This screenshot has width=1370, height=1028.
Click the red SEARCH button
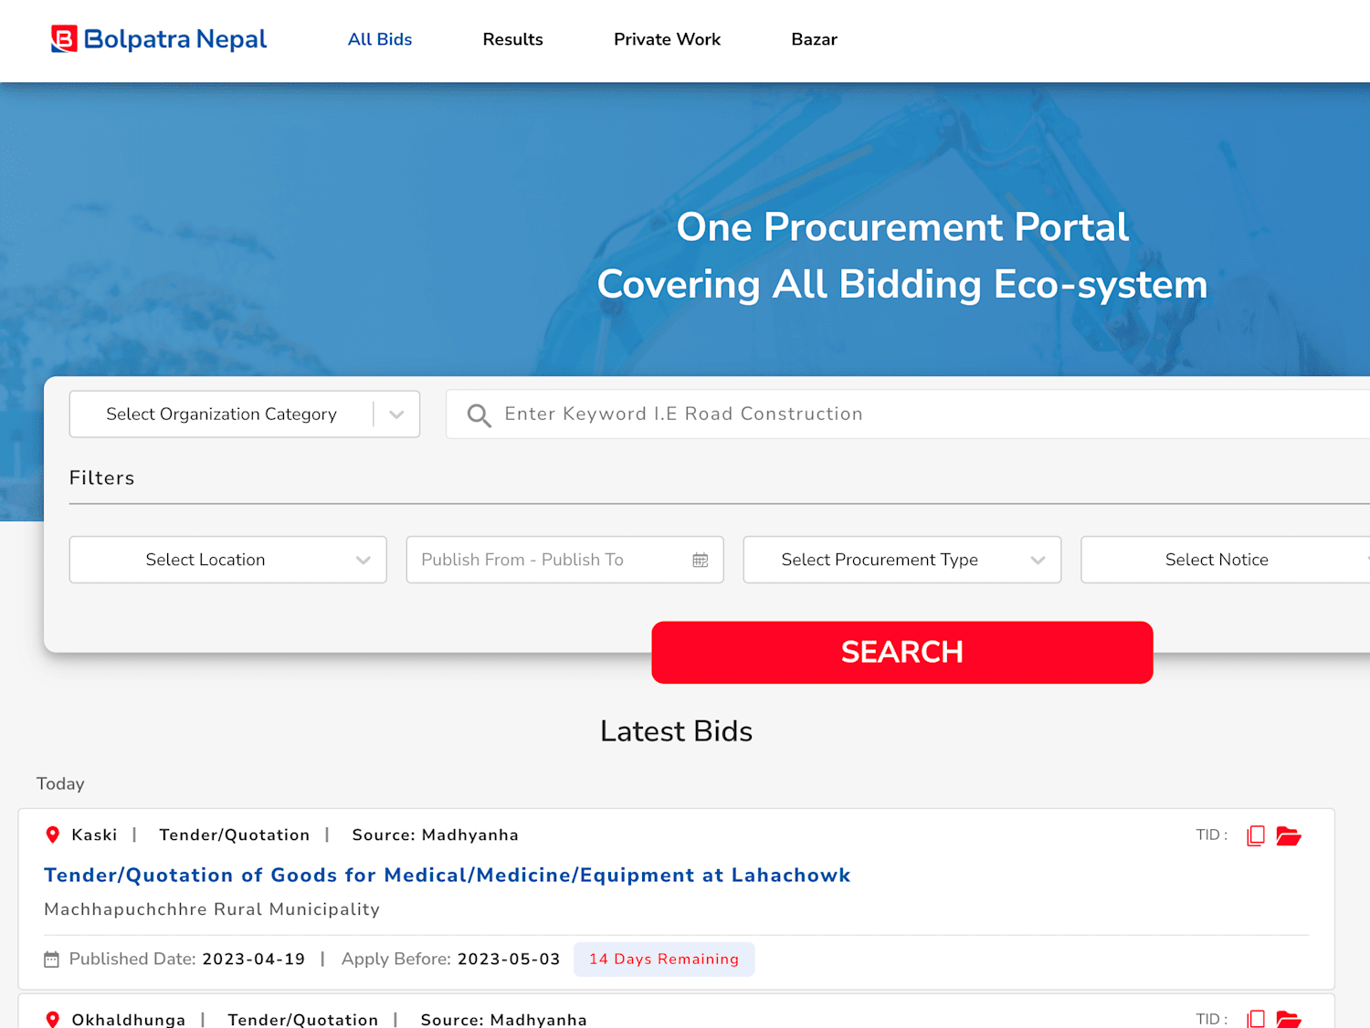pyautogui.click(x=902, y=652)
